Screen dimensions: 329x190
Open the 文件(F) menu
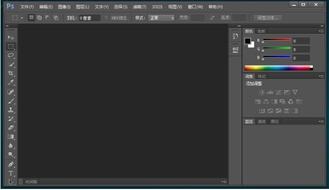[27, 7]
